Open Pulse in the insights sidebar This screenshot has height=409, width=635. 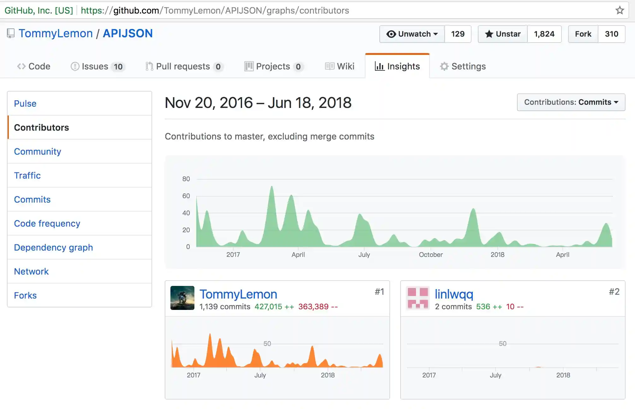coord(80,104)
